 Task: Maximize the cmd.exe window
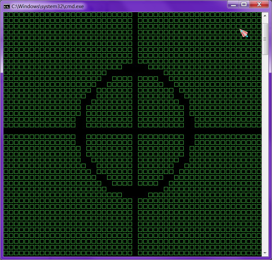click(244, 4)
